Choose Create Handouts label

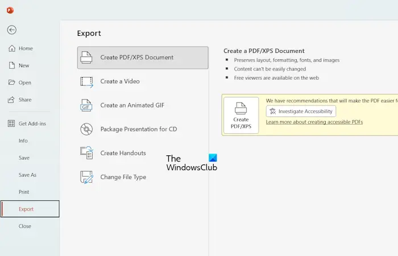coord(123,153)
